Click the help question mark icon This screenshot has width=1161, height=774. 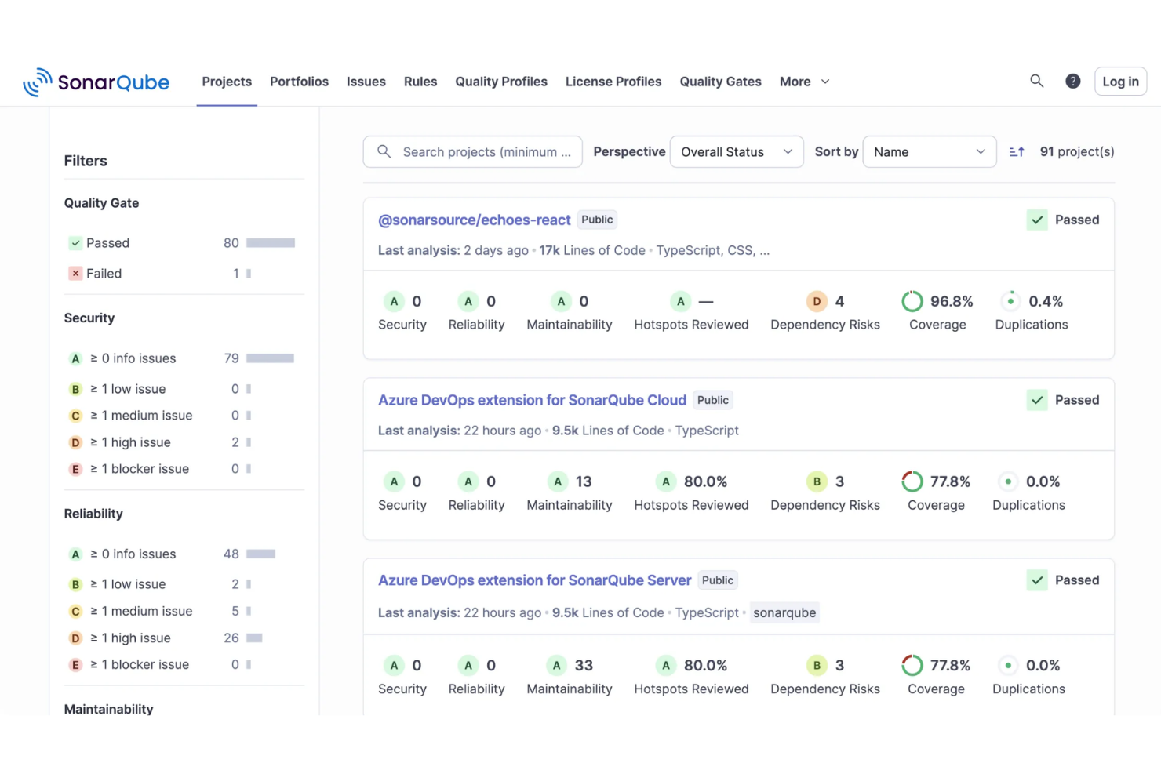[x=1072, y=81]
